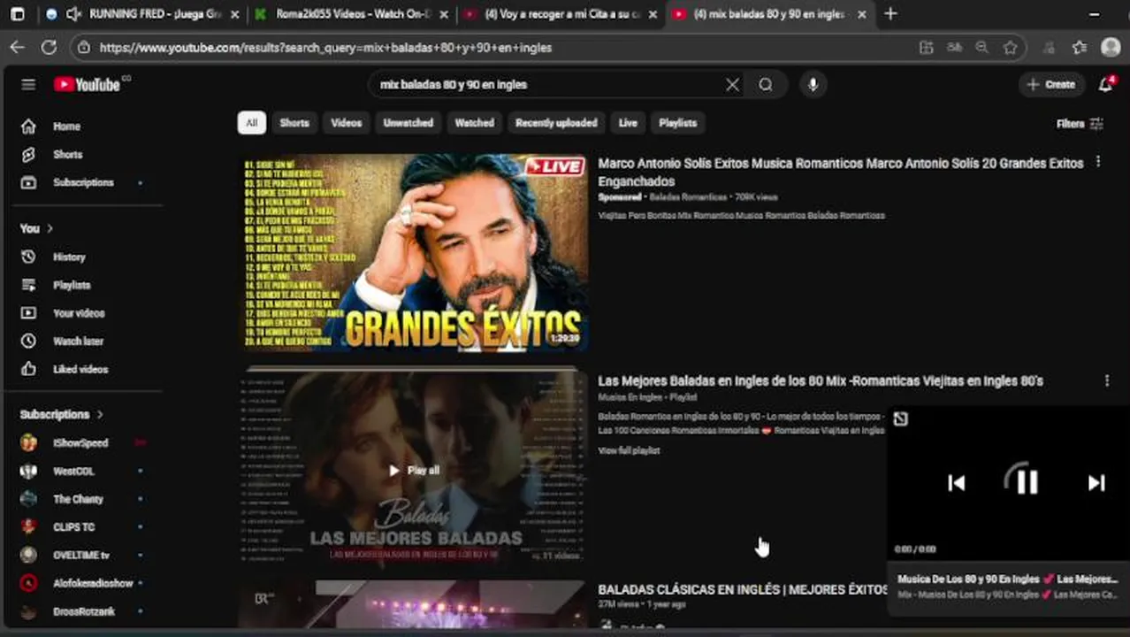Select the Playlists filter chip

[x=677, y=123]
